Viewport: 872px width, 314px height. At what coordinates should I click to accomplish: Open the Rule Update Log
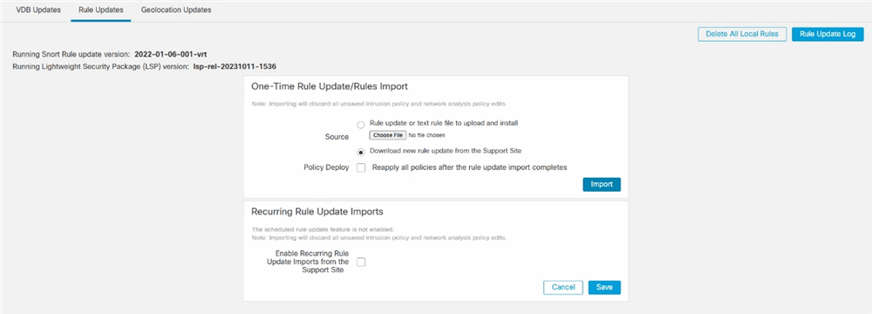point(828,33)
